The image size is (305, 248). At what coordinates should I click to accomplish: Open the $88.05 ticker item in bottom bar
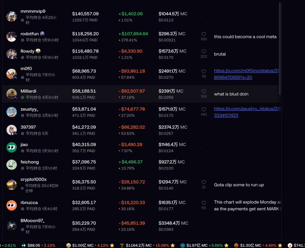(38, 245)
